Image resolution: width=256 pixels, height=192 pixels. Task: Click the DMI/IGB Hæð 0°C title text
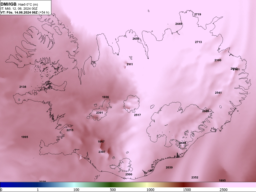point(19,4)
